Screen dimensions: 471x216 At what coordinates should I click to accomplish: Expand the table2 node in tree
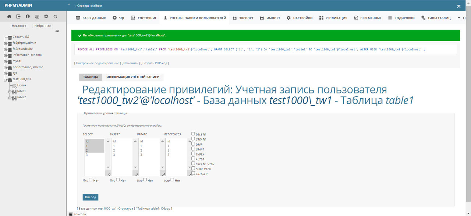pos(10,98)
